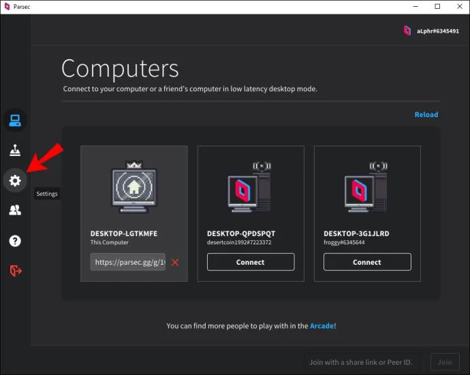
Task: Minimize the Parsec window
Action: (x=416, y=7)
